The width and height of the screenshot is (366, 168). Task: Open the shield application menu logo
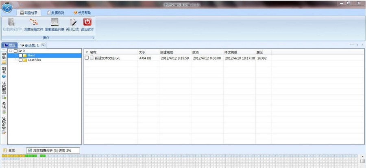(7, 7)
